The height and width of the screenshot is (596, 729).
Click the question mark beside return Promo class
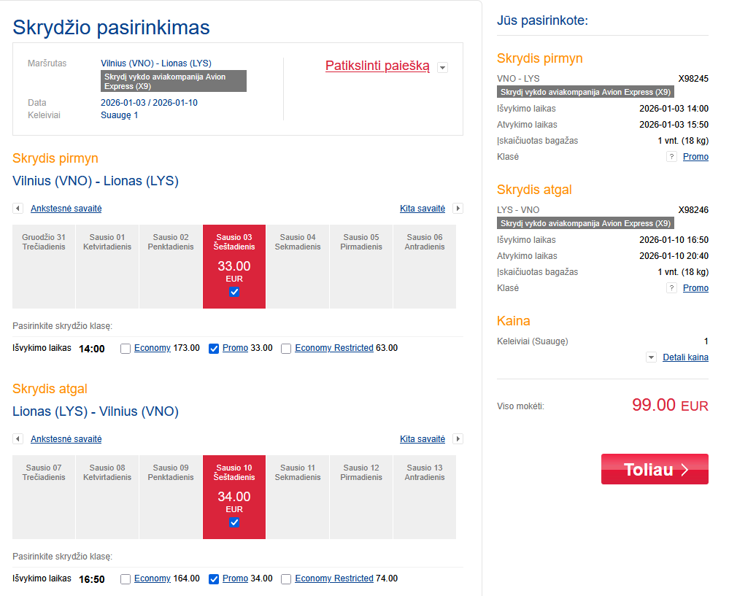click(x=671, y=288)
